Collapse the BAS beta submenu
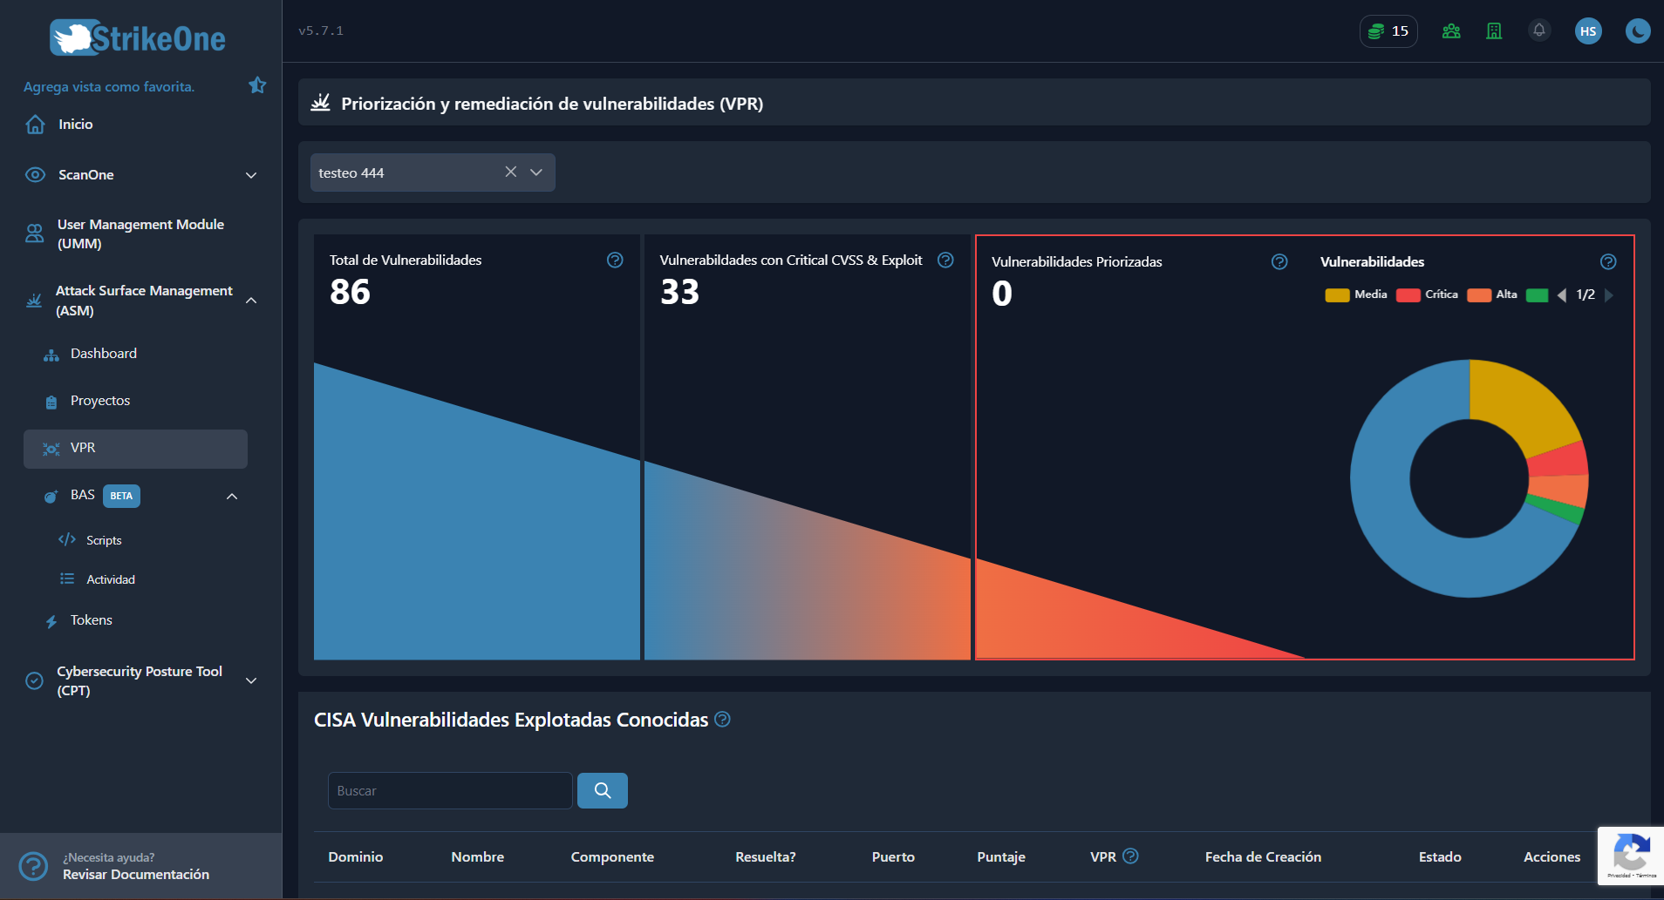 (232, 496)
